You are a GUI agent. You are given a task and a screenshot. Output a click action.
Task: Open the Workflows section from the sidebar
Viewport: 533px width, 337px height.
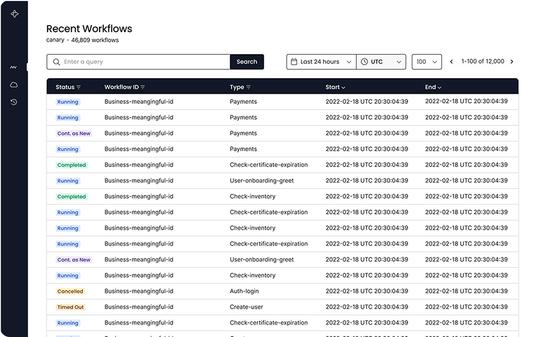14,66
